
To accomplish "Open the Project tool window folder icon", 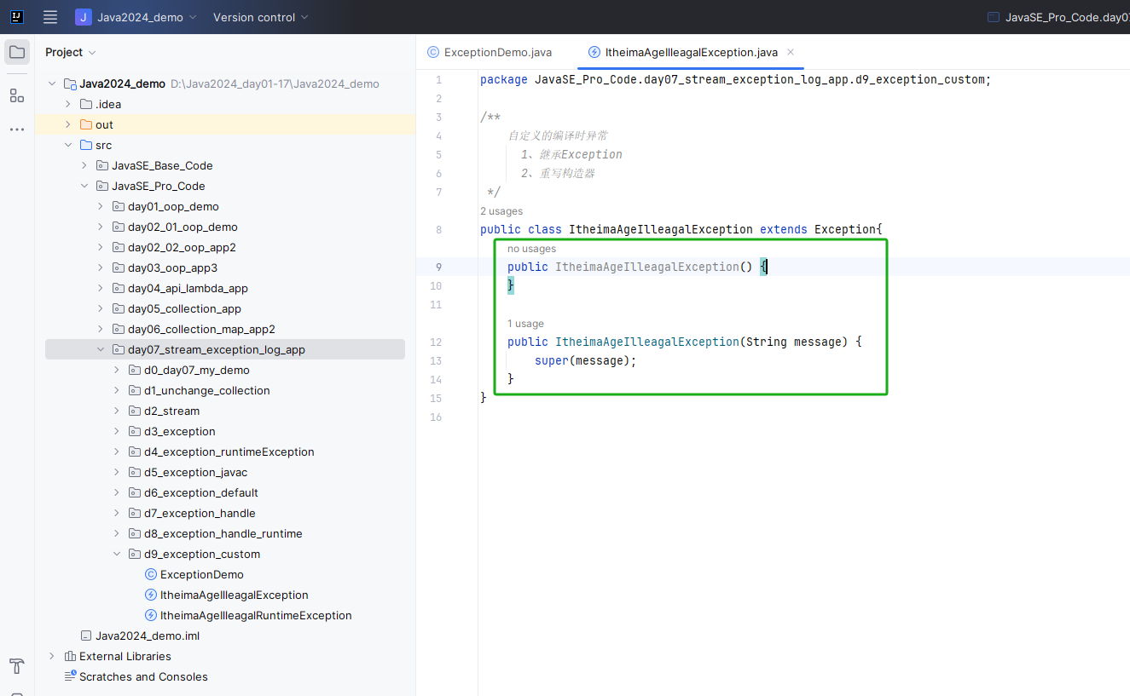I will point(17,52).
